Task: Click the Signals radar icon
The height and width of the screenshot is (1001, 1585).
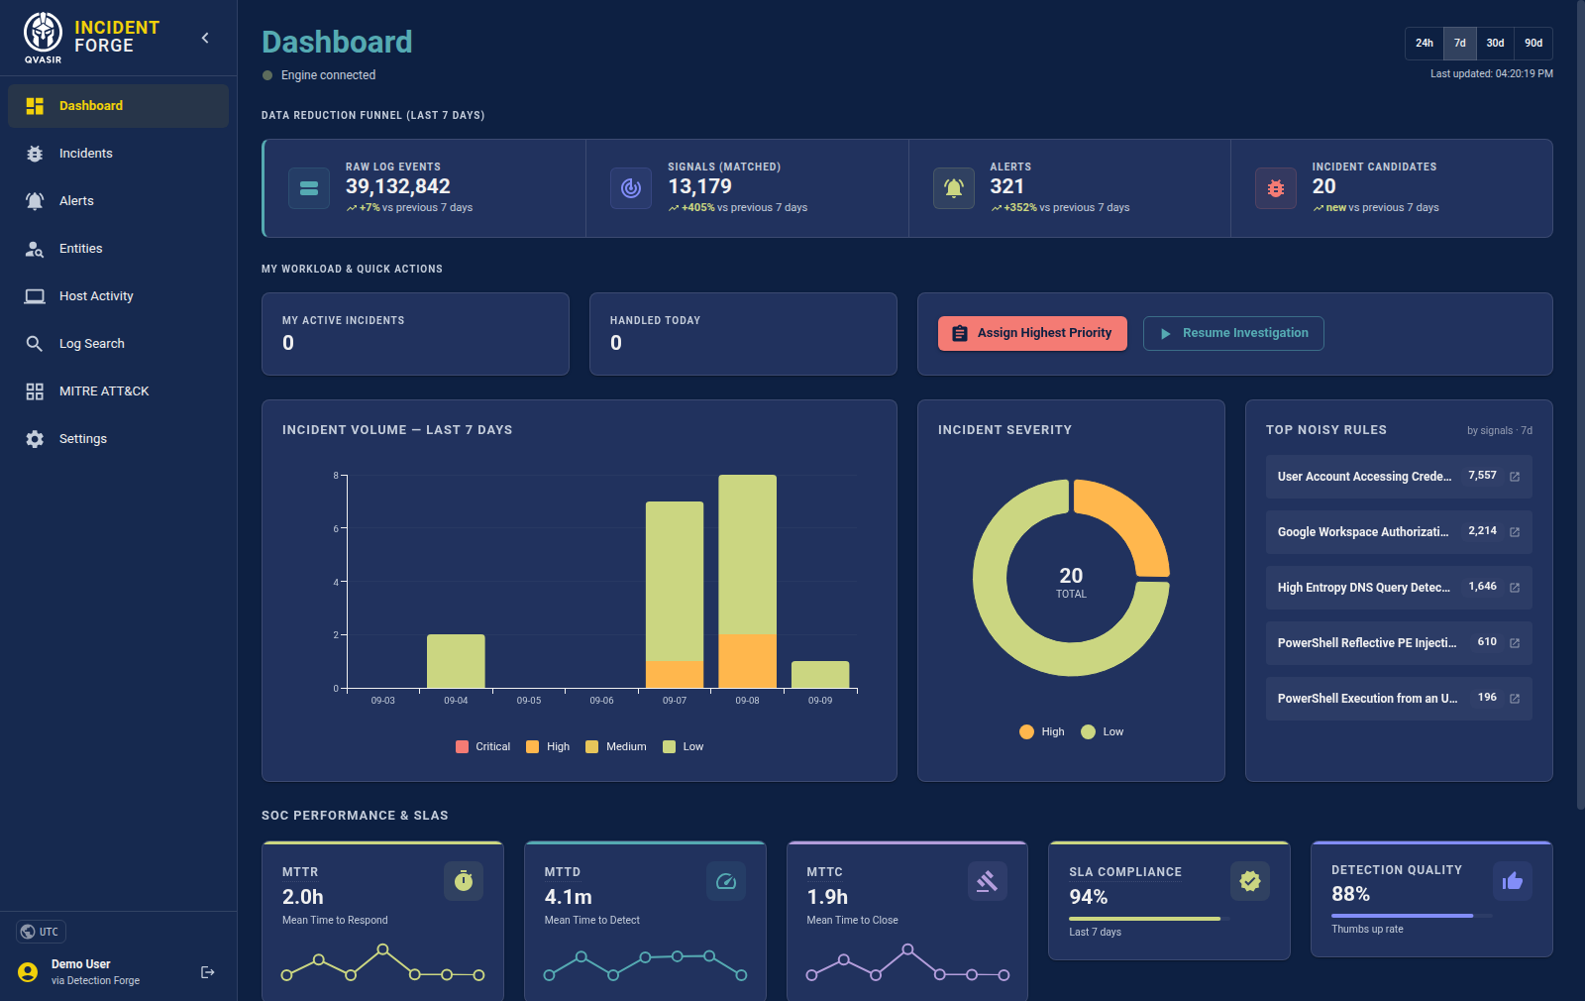Action: pos(631,188)
